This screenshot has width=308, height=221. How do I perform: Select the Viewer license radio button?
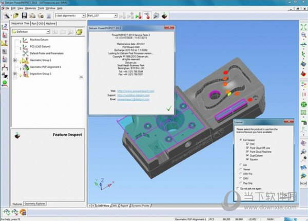point(242,169)
